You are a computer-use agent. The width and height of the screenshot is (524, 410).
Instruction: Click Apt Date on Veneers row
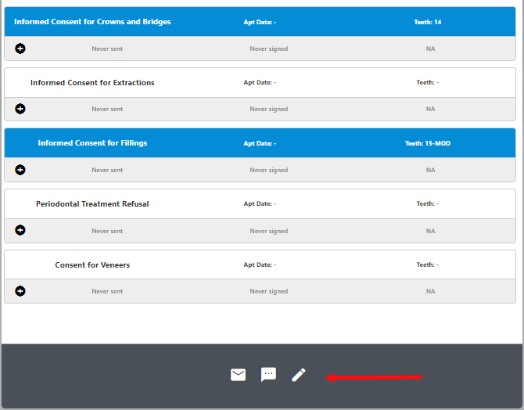point(260,265)
